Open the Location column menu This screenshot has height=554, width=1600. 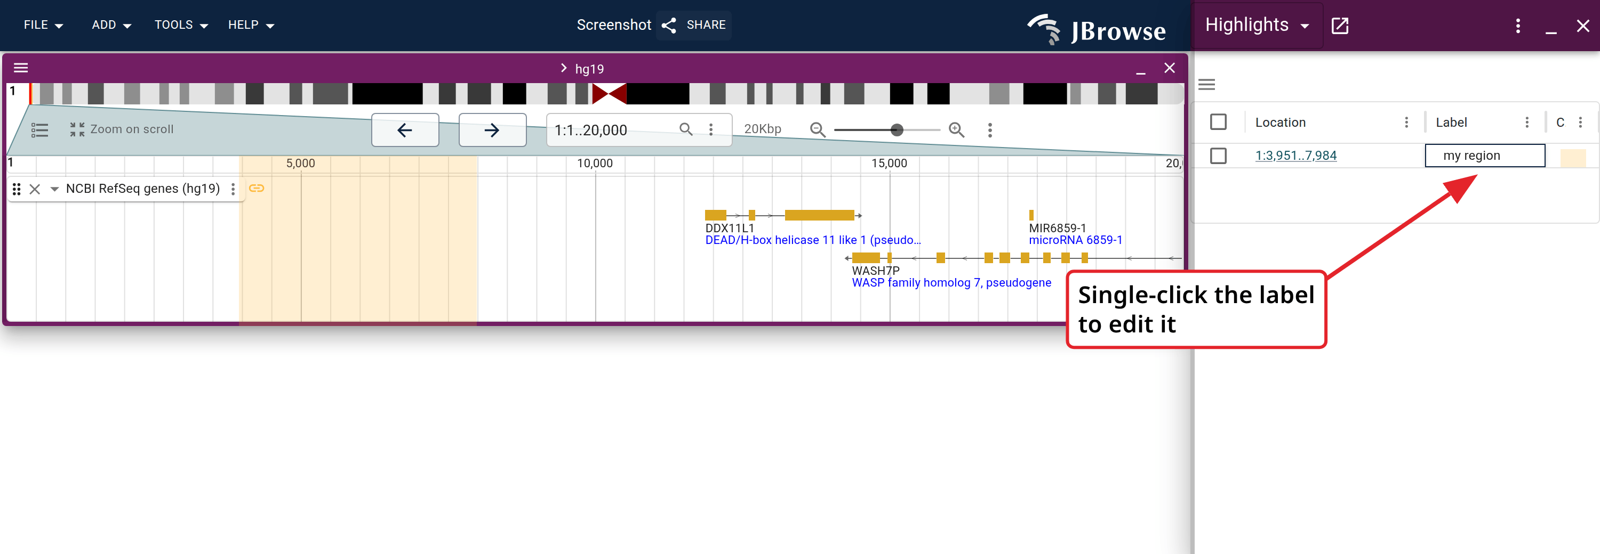[x=1406, y=122]
